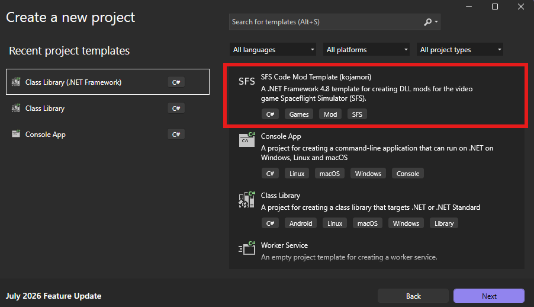The width and height of the screenshot is (534, 307).
Task: Choose recent Class Library template
Action: (x=108, y=108)
